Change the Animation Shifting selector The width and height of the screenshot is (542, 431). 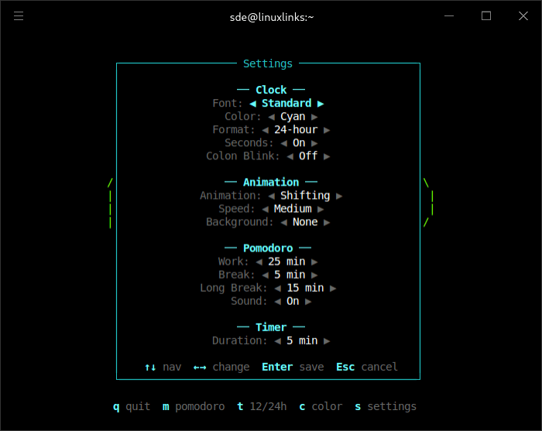pyautogui.click(x=305, y=196)
